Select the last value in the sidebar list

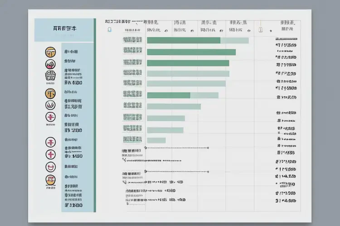[x=73, y=206]
